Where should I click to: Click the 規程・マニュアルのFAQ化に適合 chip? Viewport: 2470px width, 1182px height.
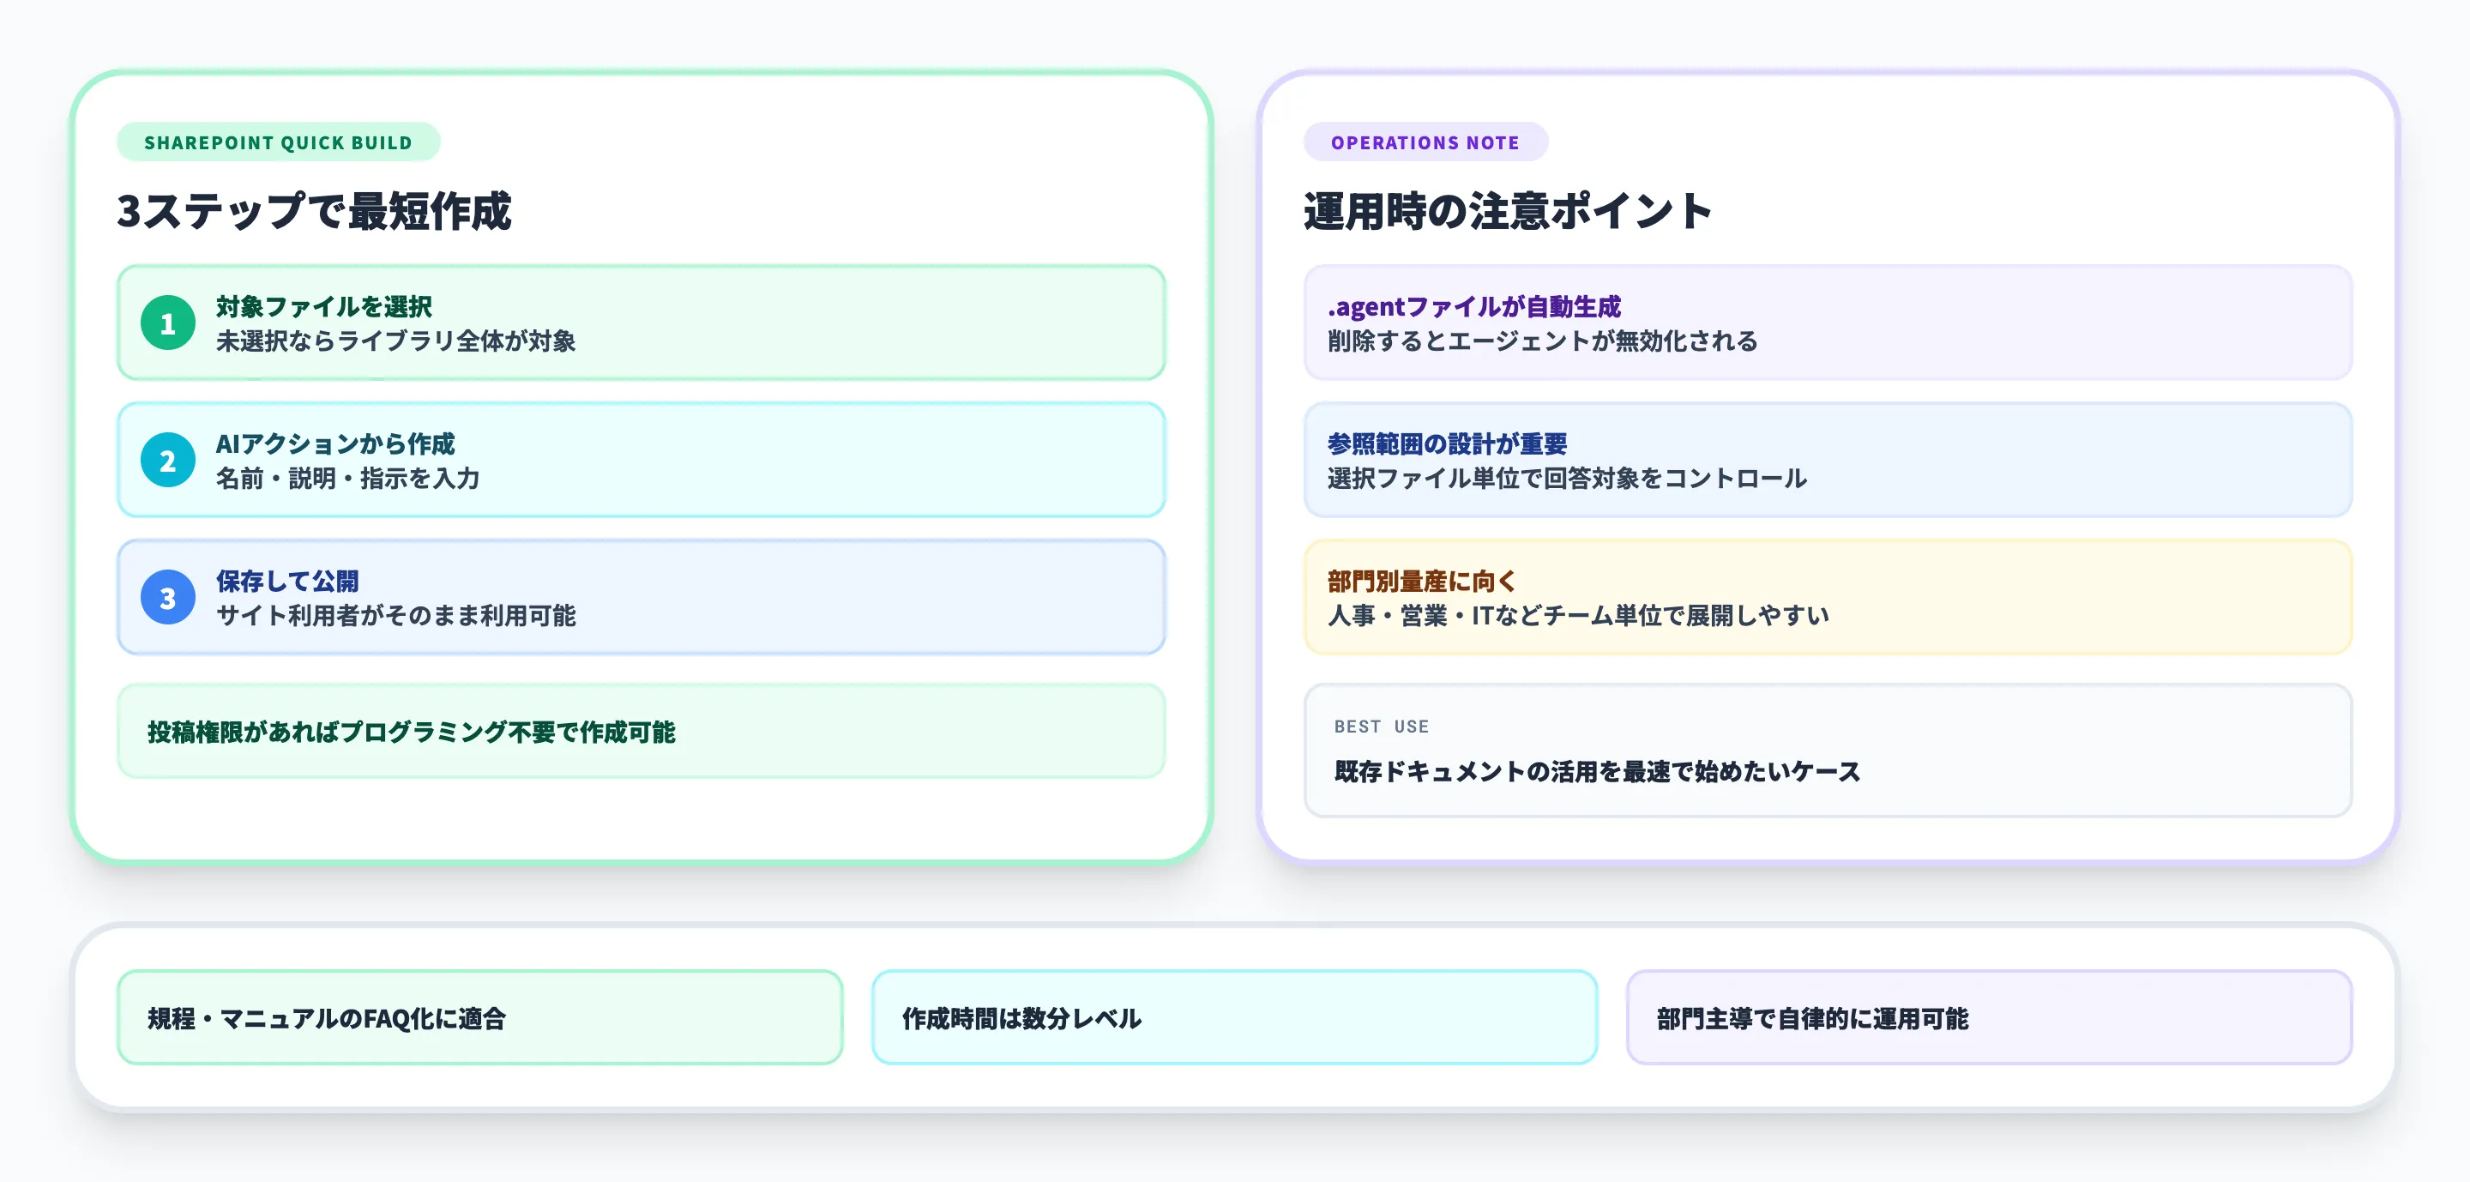tap(479, 1019)
